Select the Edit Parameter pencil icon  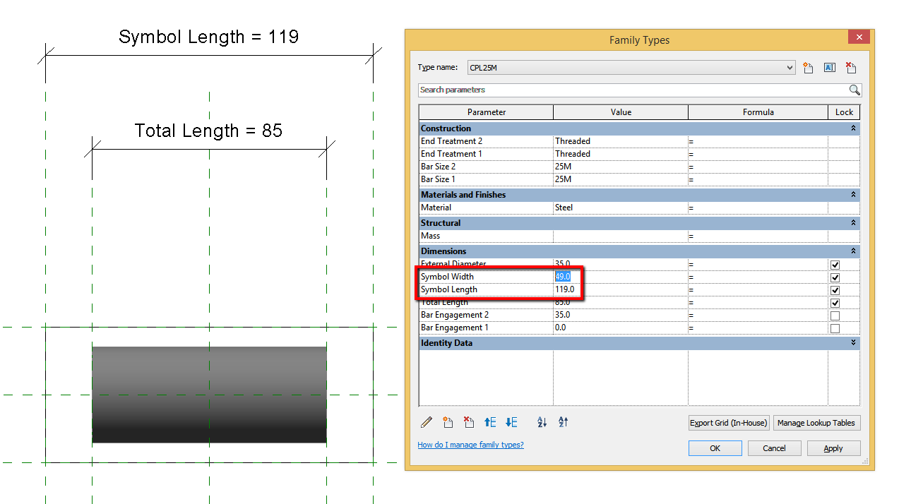pos(427,422)
